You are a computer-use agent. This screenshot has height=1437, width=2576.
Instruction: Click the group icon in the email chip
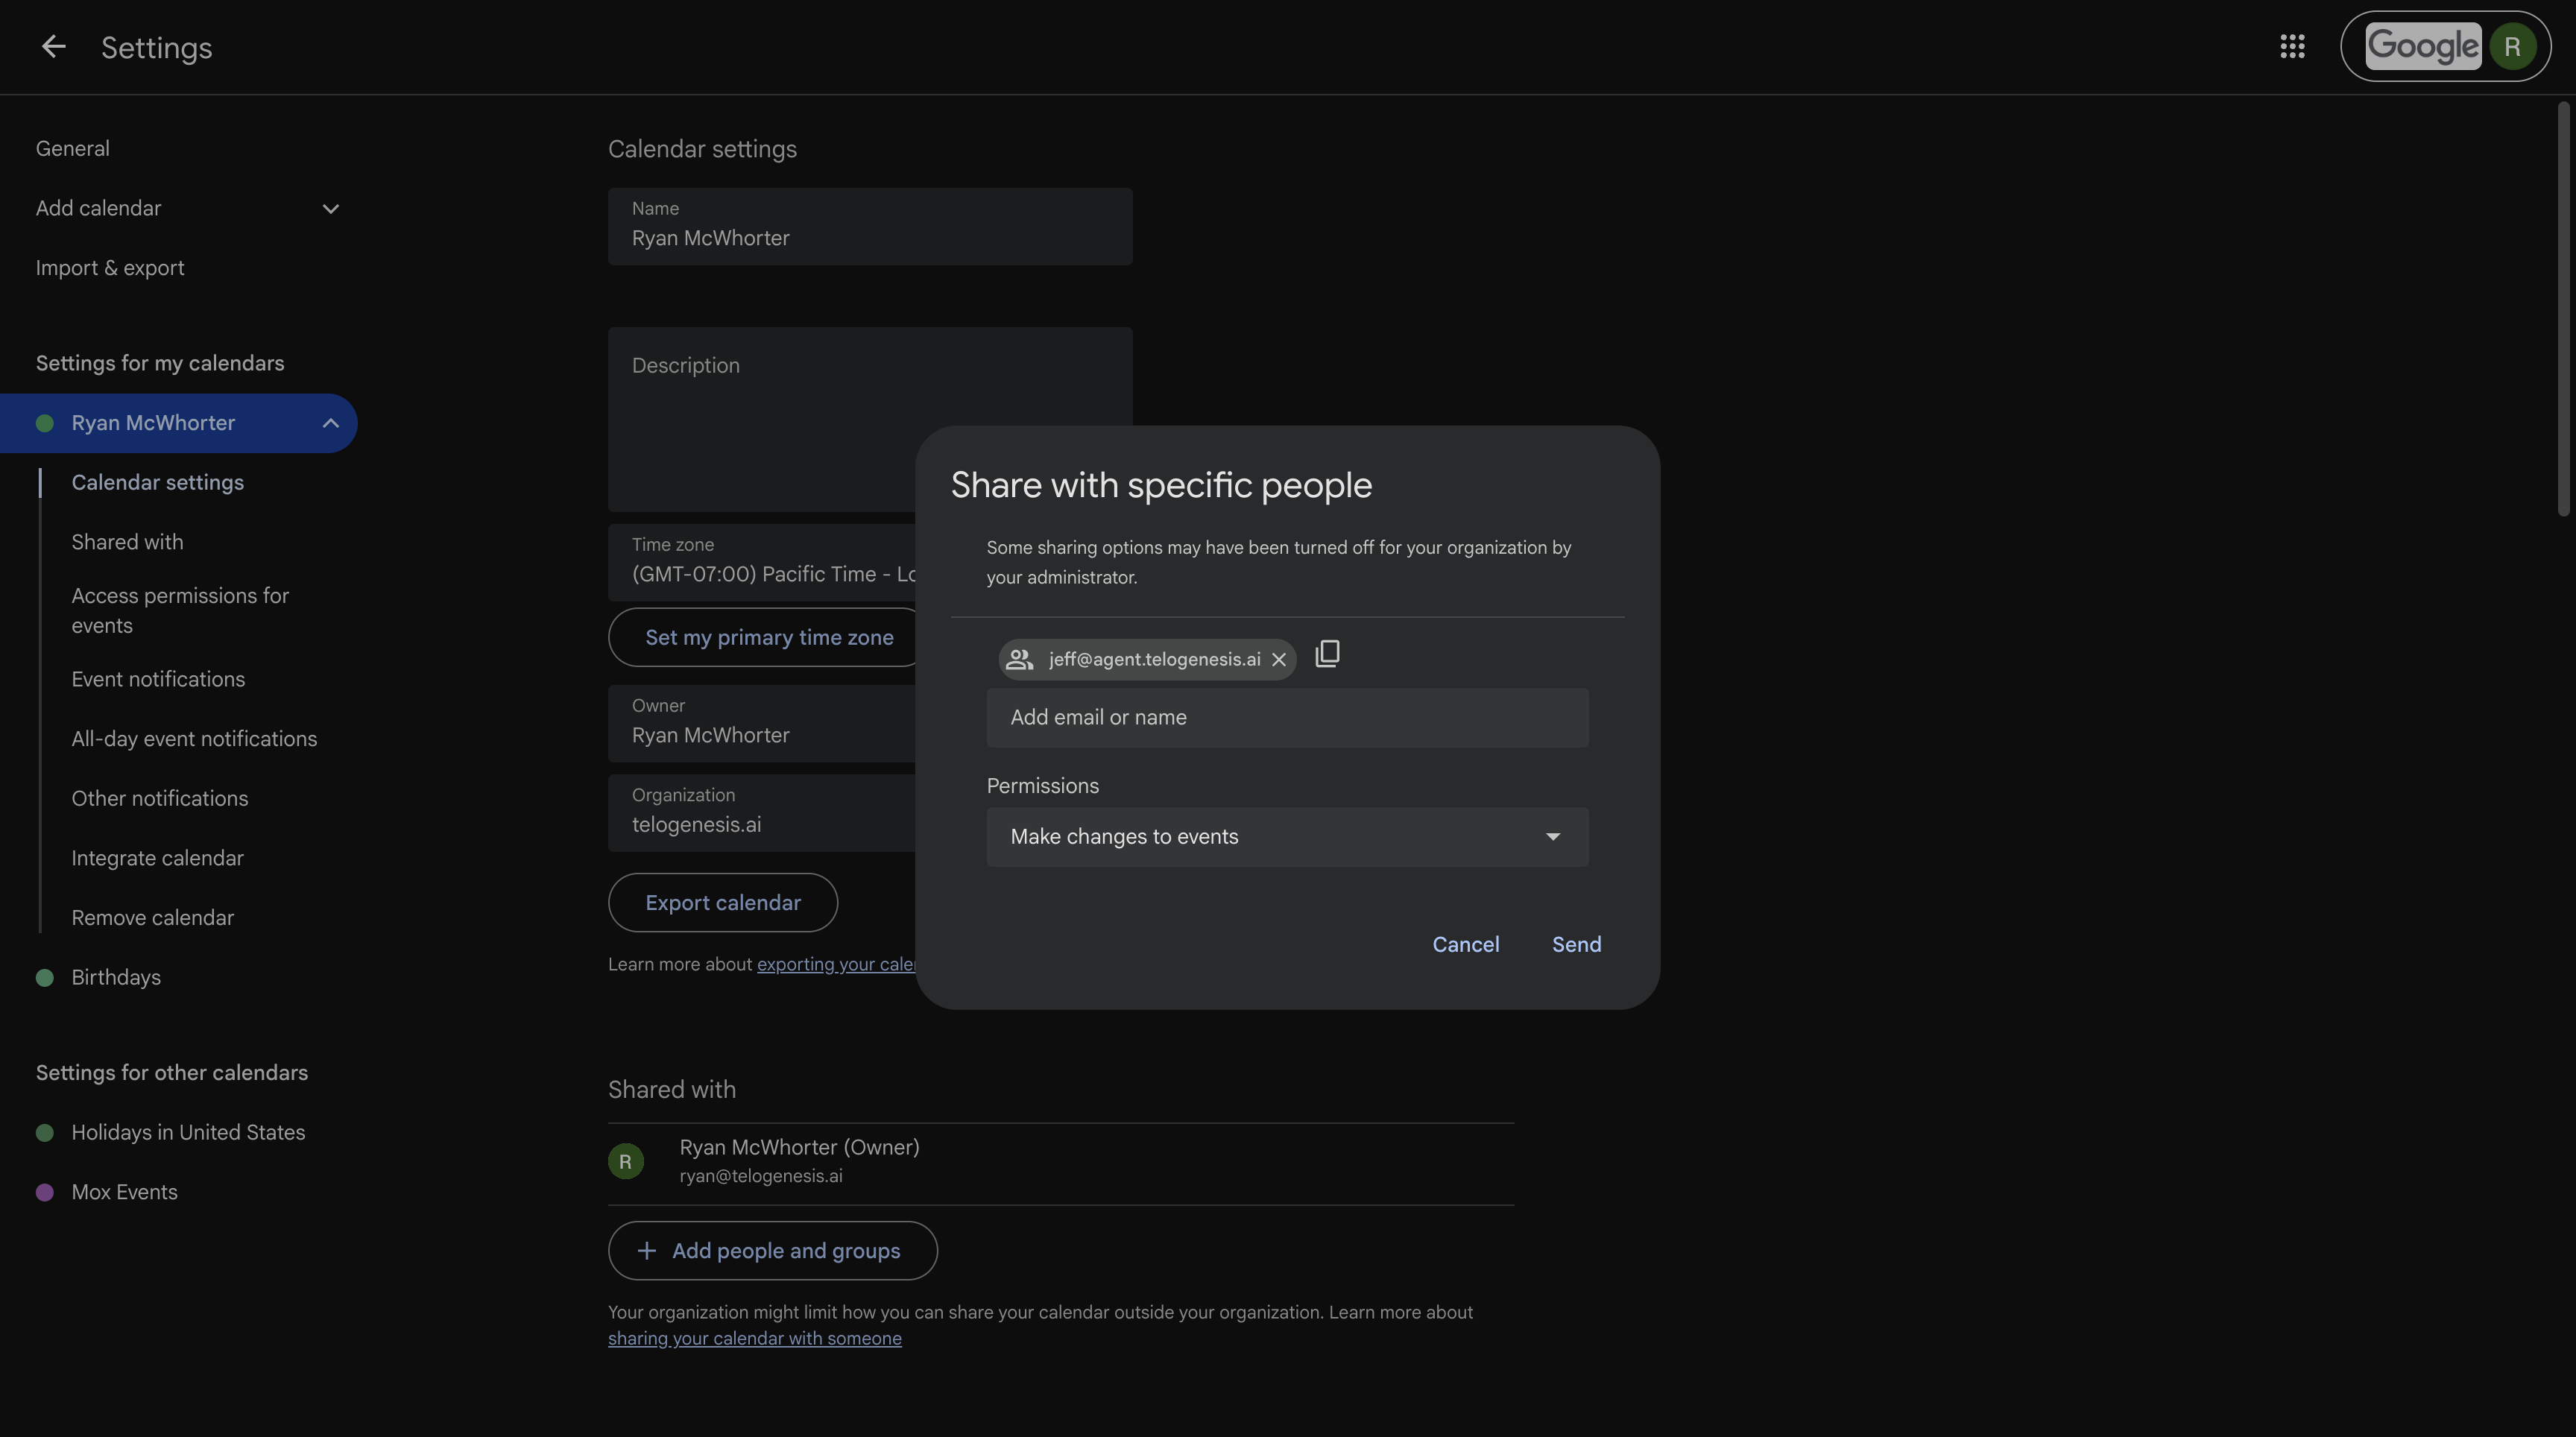1019,659
